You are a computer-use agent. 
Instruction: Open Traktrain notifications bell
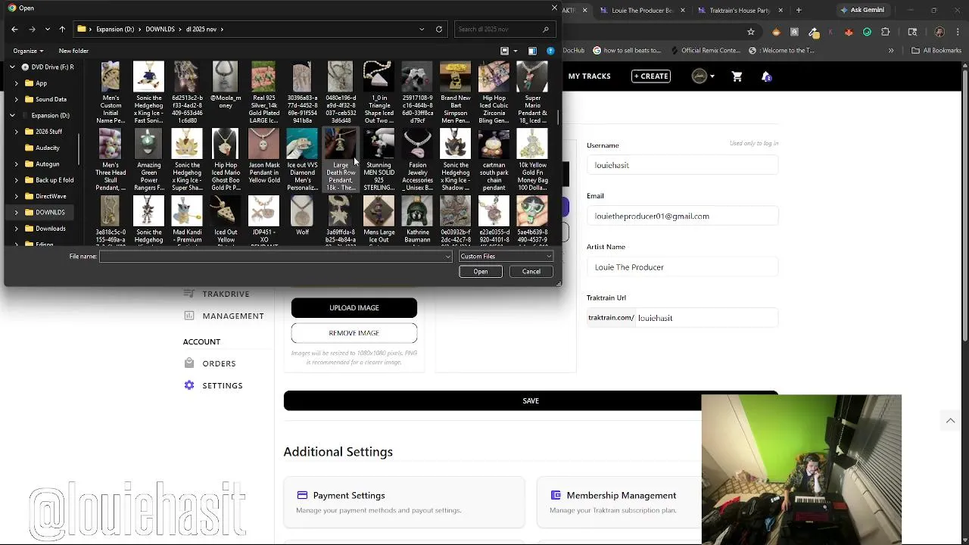(766, 76)
